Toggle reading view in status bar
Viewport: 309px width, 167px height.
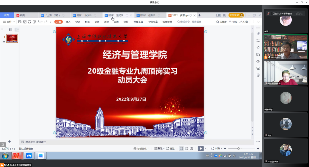click(191, 149)
